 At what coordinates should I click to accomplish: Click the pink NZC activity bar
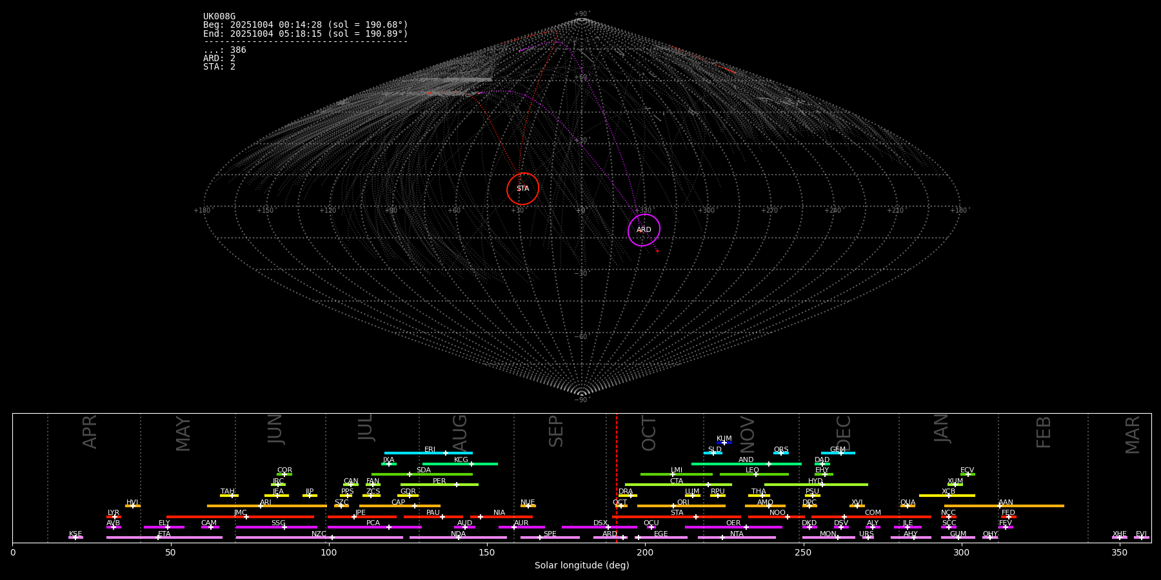pyautogui.click(x=319, y=538)
